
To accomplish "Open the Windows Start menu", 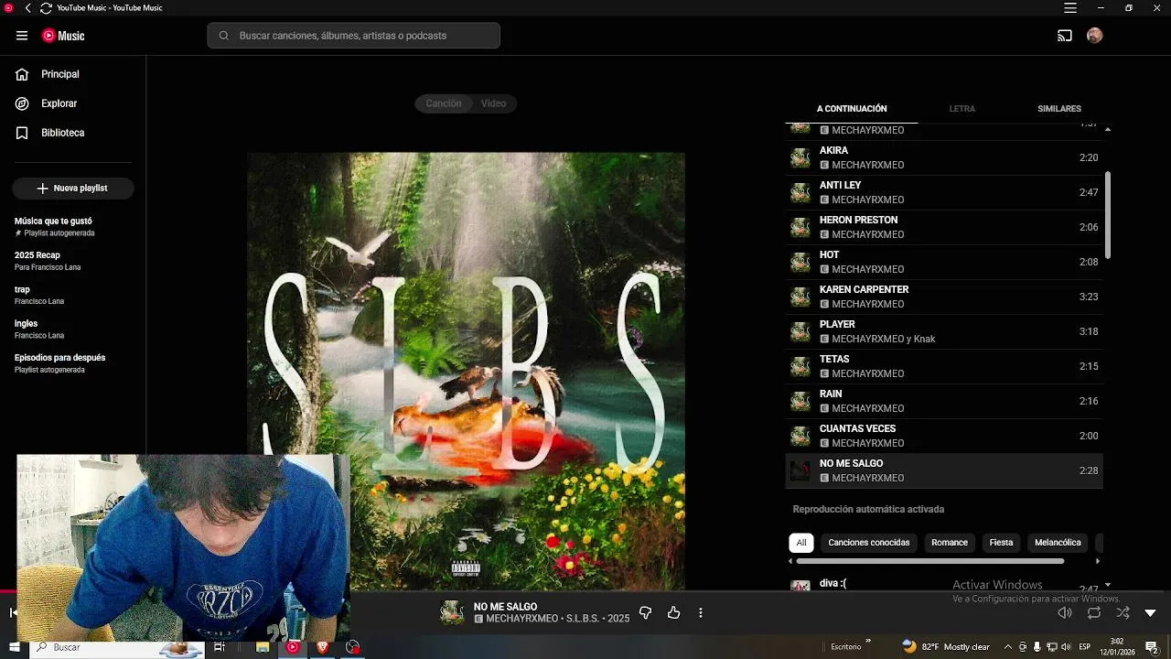I will click(x=14, y=647).
